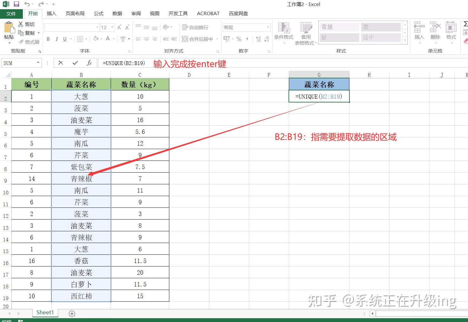468x322 pixels.
Task: Click the Cut (剪切) scissors icon
Action: click(x=21, y=24)
